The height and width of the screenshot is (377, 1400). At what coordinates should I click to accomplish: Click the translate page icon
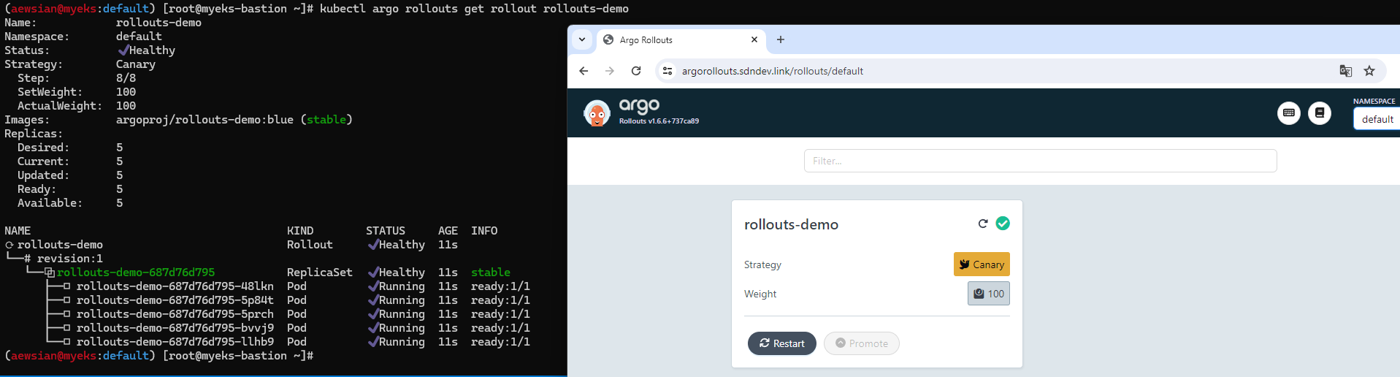[x=1345, y=71]
